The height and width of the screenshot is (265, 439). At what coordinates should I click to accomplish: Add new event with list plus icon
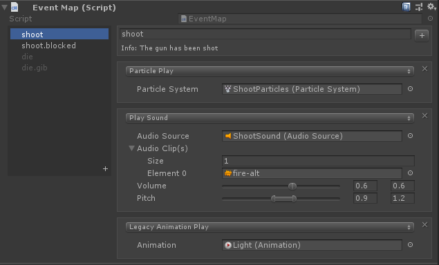tap(105, 168)
